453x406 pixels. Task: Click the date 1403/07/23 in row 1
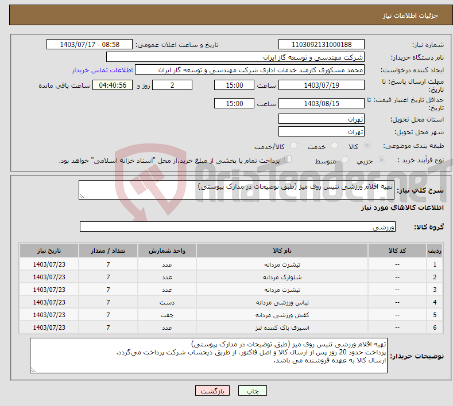pos(49,264)
